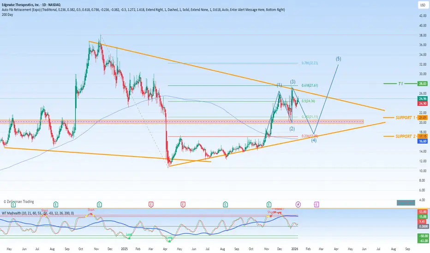Click the 21.01 orange price tag
This screenshot has height=253, width=430.
pyautogui.click(x=423, y=118)
